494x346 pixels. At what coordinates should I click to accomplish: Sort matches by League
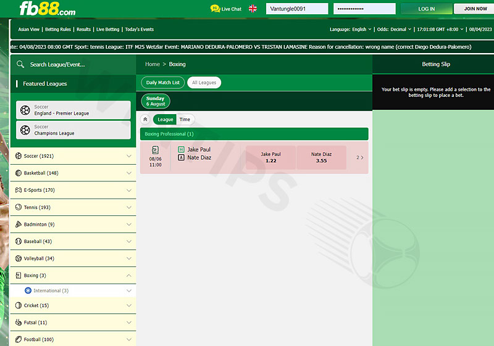[165, 119]
